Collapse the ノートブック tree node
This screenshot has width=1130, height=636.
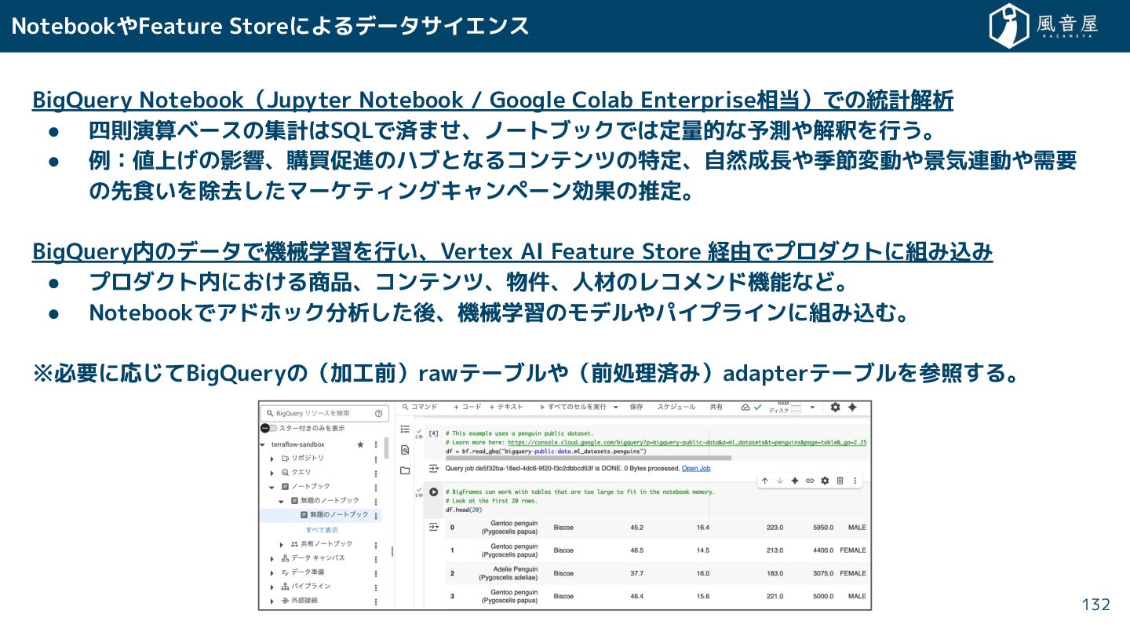coord(272,487)
